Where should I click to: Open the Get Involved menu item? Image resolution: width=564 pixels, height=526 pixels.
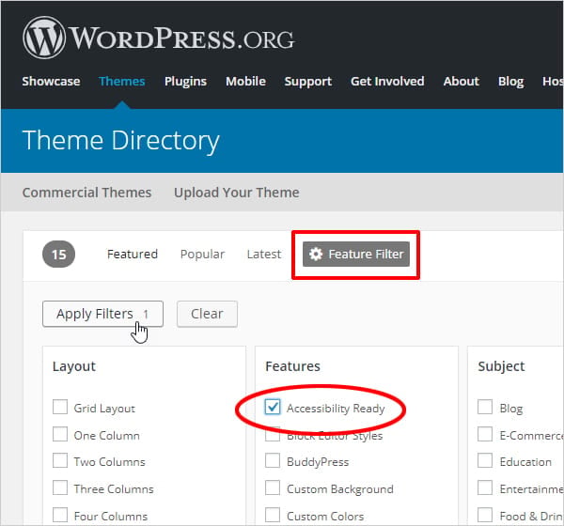(x=387, y=82)
